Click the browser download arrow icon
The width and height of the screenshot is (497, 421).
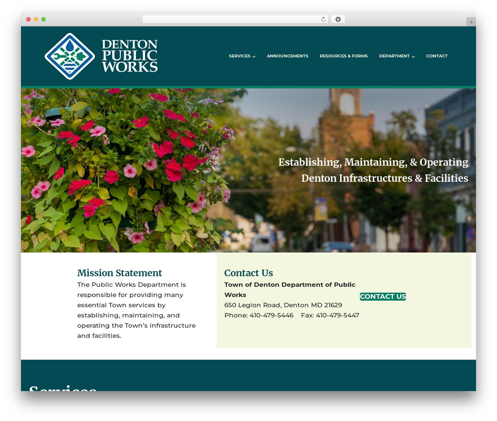(338, 19)
